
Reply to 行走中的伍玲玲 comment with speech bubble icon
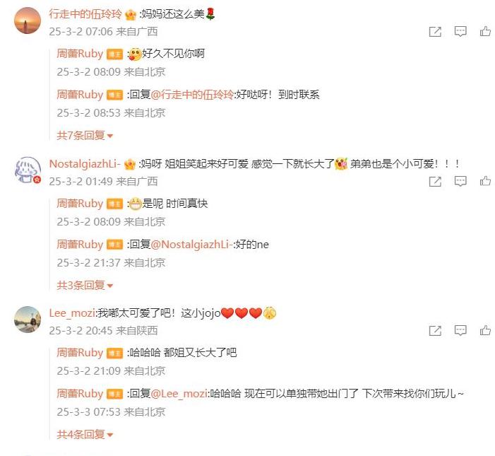pyautogui.click(x=460, y=32)
